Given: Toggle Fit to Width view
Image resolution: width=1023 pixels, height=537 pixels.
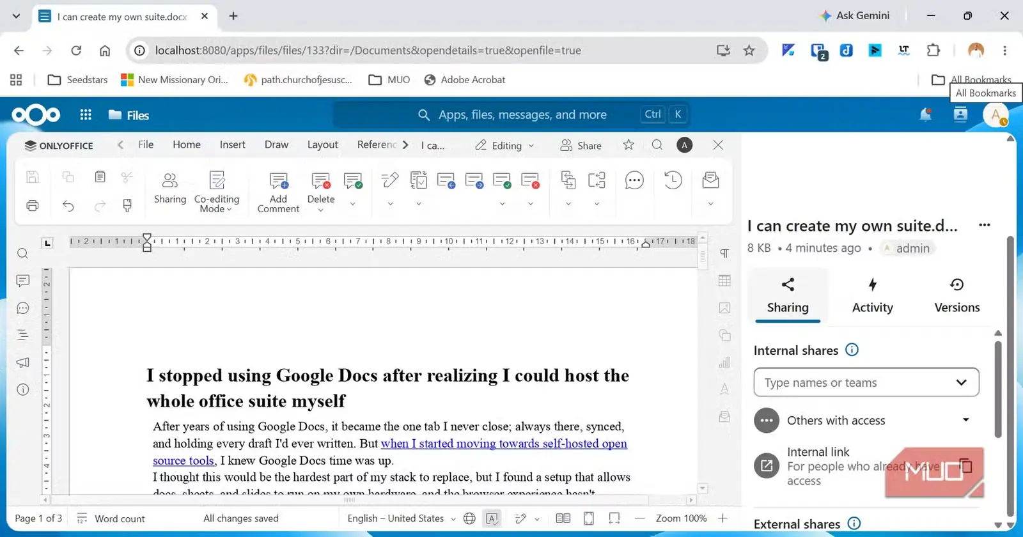Looking at the screenshot, I should tap(614, 518).
